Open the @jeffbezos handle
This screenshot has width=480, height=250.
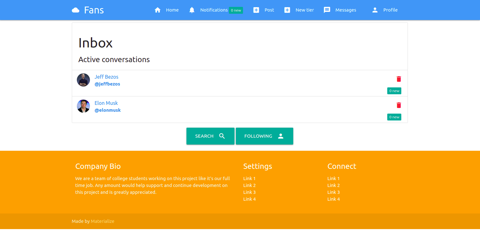tap(107, 84)
